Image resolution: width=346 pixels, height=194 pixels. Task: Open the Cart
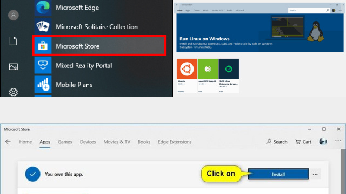point(303,142)
